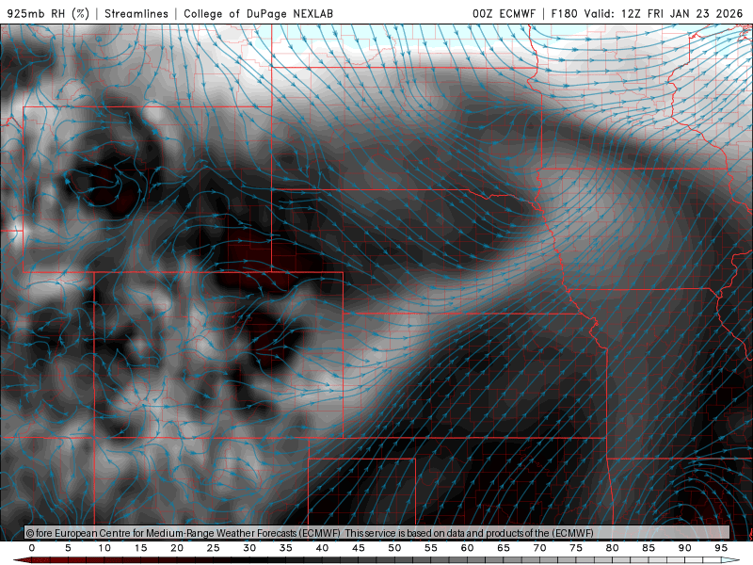Click the 55 value on color scale

pyautogui.click(x=431, y=548)
